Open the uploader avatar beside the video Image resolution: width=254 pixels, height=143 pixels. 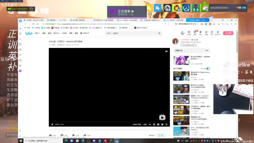coord(175,41)
